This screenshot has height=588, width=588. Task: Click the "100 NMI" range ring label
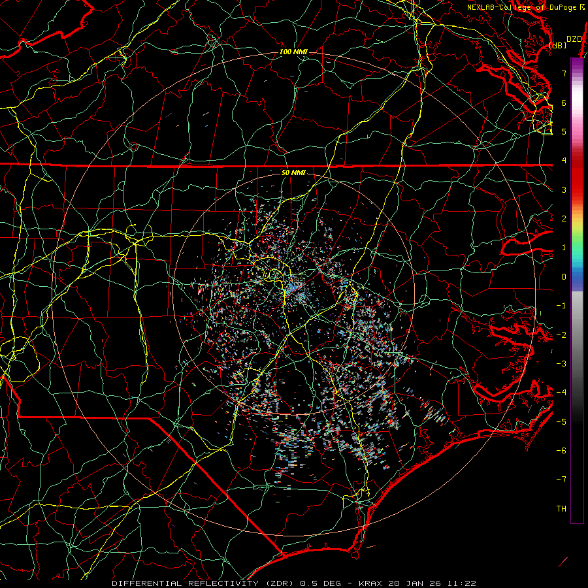[x=293, y=52]
